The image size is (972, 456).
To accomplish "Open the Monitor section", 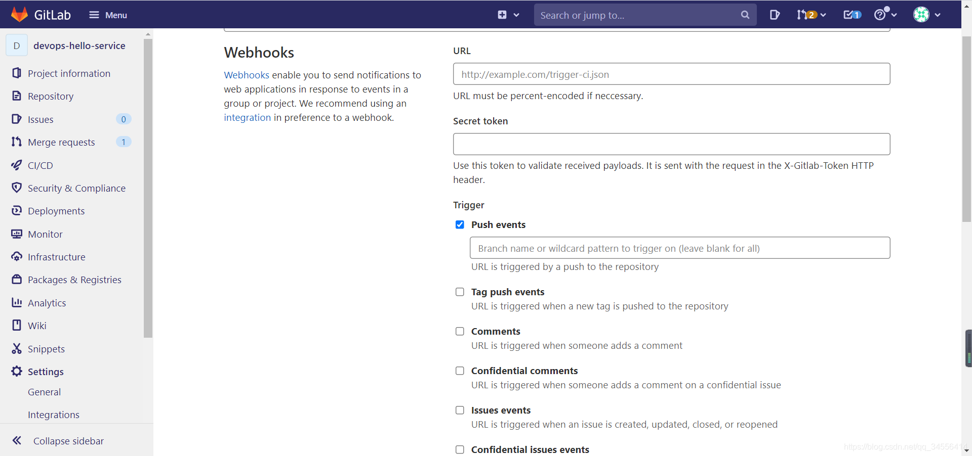I will 45,234.
